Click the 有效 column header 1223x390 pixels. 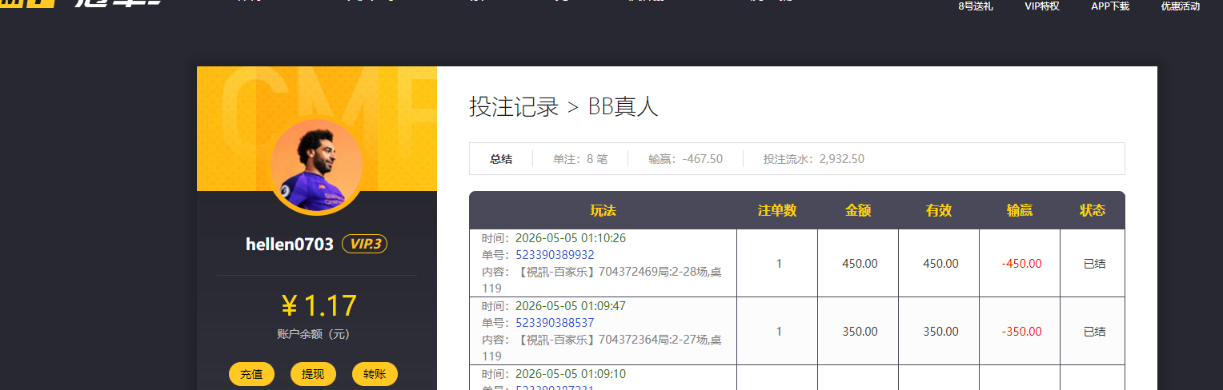tap(939, 210)
